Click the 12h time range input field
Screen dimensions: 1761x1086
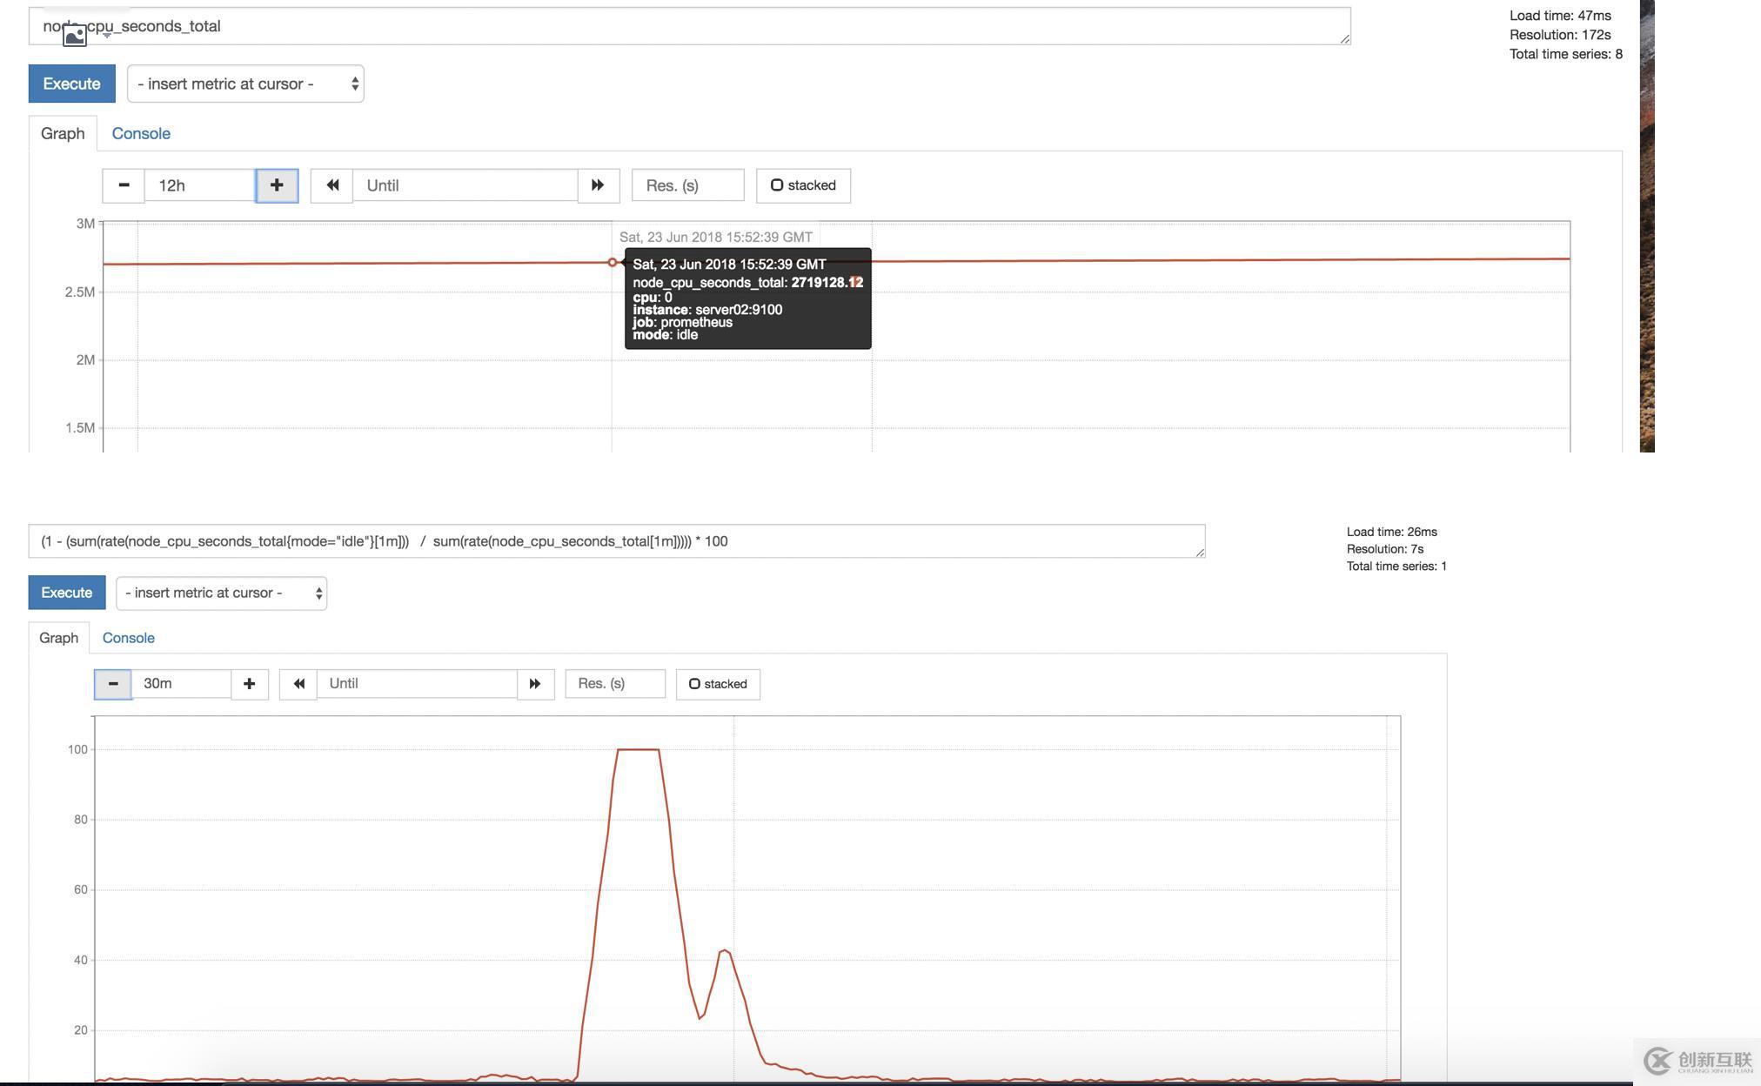[198, 185]
